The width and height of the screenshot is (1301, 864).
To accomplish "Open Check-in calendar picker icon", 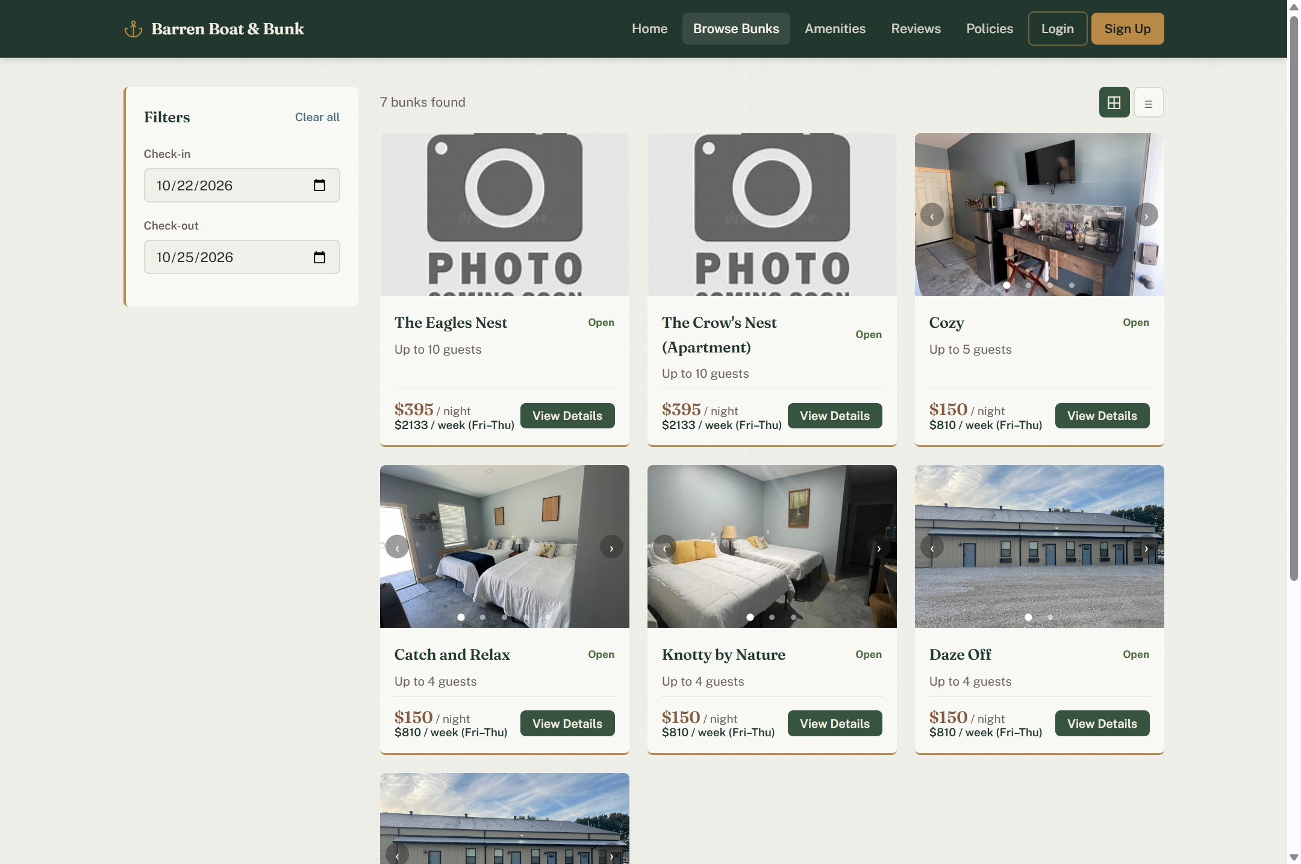I will (319, 186).
